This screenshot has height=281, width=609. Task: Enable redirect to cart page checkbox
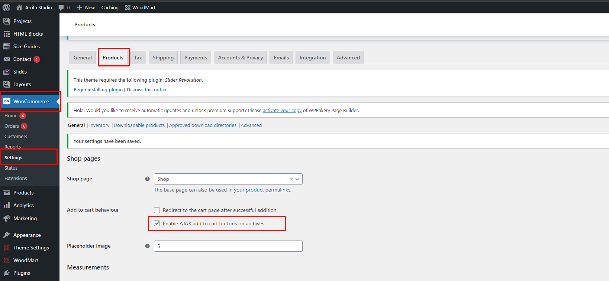(157, 210)
